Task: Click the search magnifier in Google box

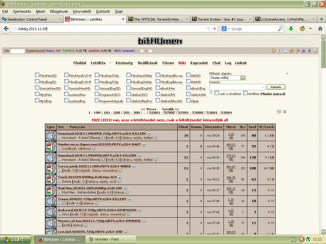Action: click(x=280, y=29)
